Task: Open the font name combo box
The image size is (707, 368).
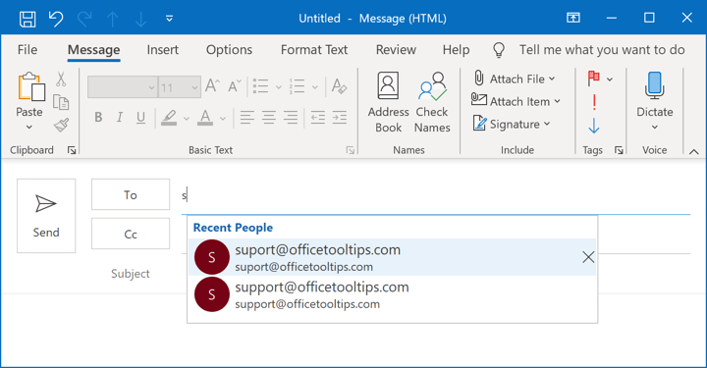Action: (x=122, y=87)
